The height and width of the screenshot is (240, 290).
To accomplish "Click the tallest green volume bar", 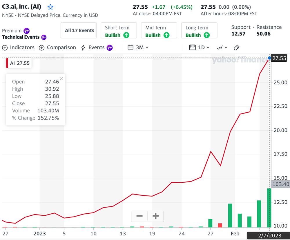I will (x=269, y=208).
